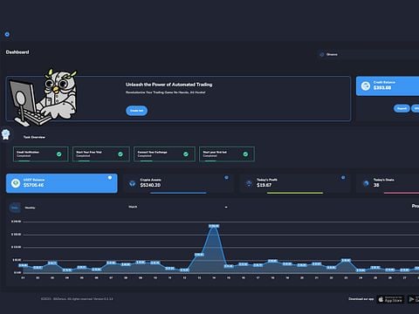Click the $5706.46 USDT balance value

[x=33, y=185]
